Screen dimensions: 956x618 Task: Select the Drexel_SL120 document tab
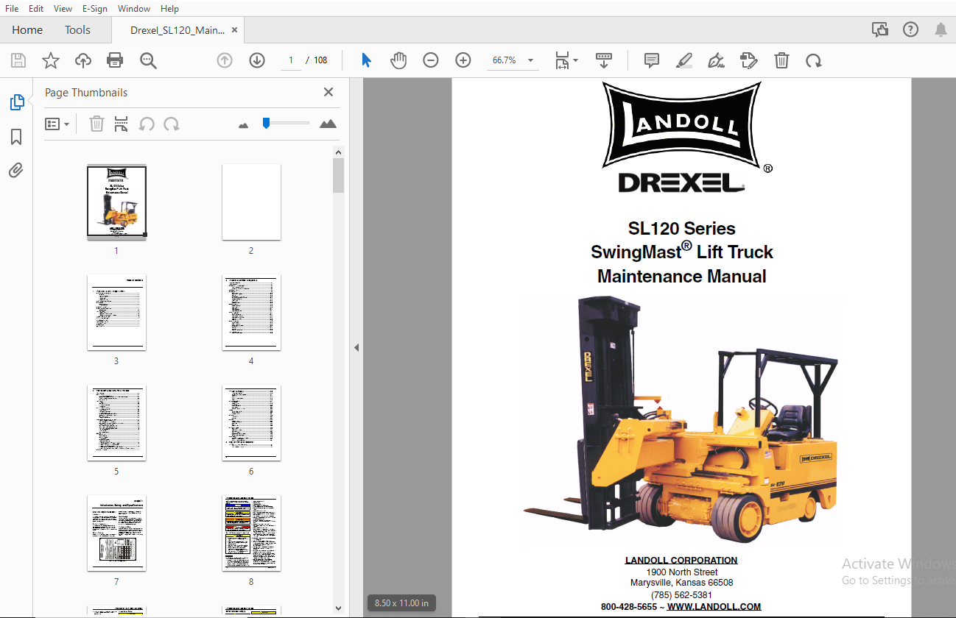[x=178, y=30]
